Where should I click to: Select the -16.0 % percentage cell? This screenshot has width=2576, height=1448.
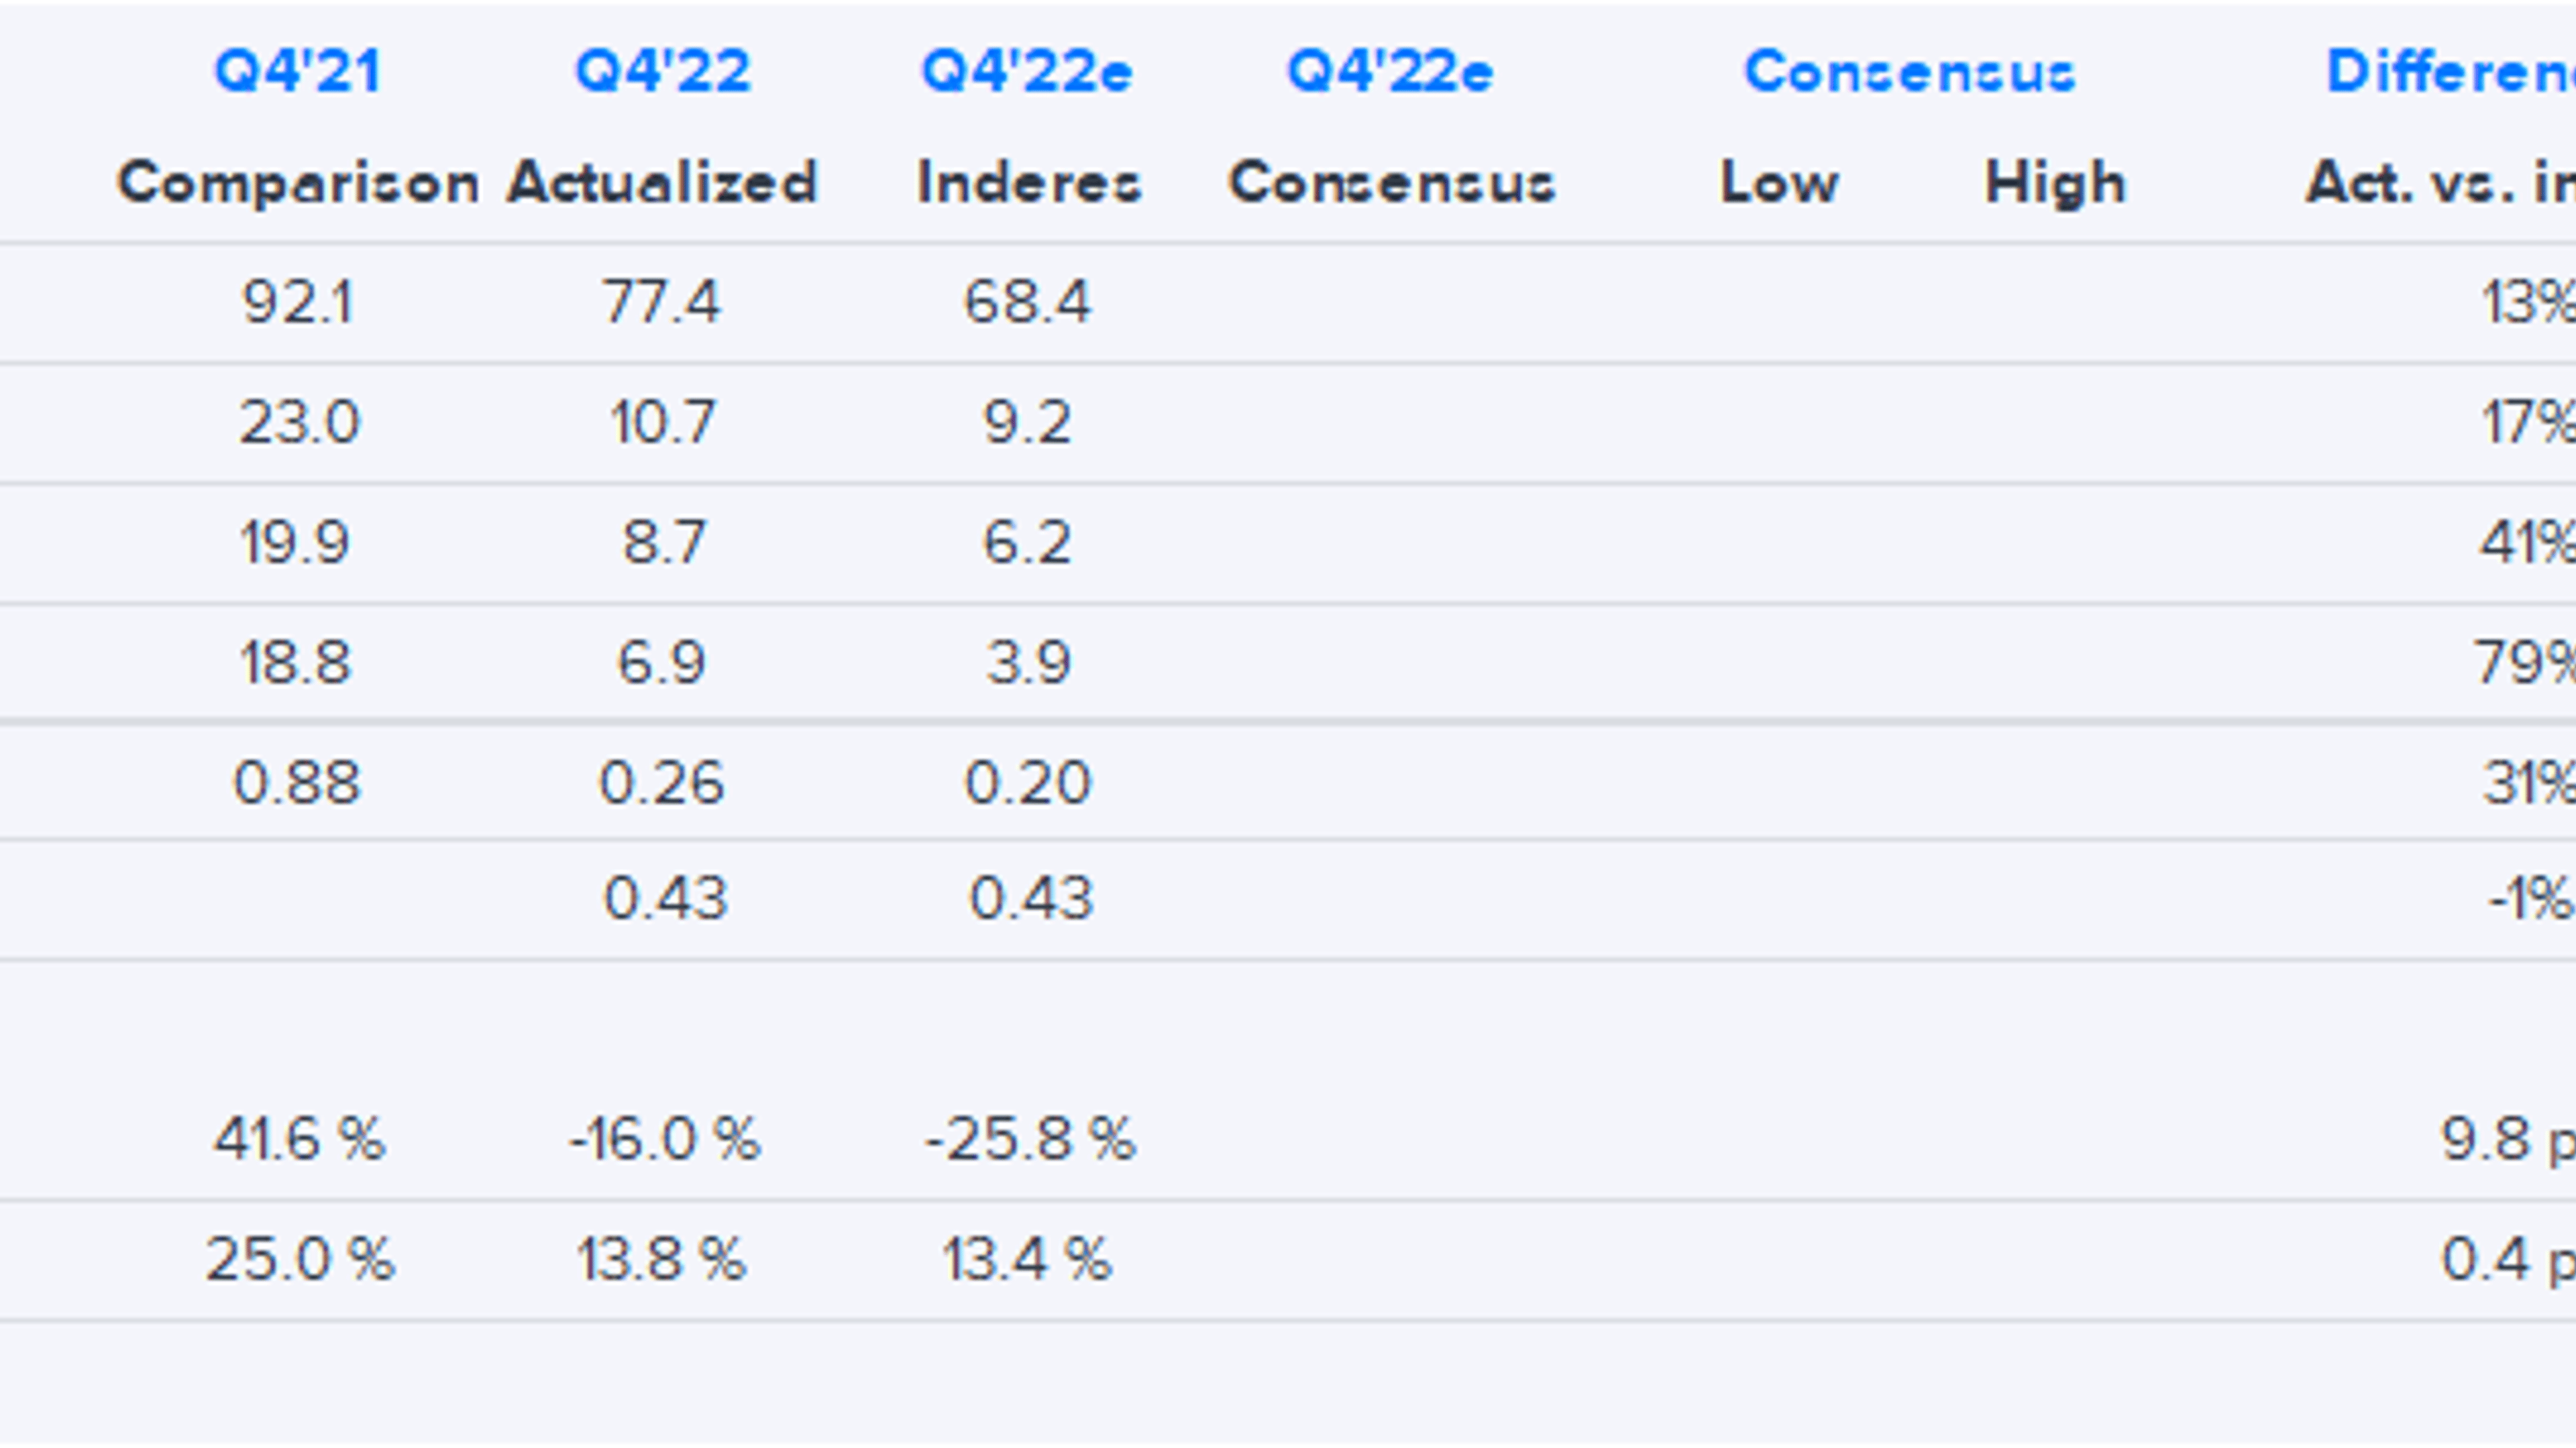pos(665,1139)
